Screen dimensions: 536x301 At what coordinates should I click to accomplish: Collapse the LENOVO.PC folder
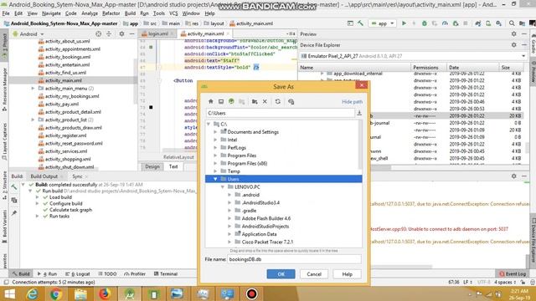[223, 186]
